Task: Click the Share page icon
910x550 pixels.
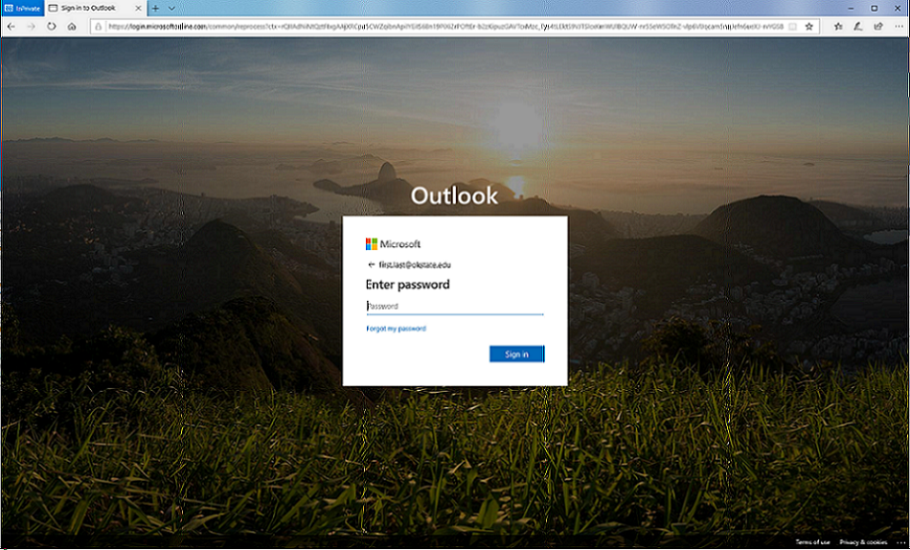Action: (878, 26)
